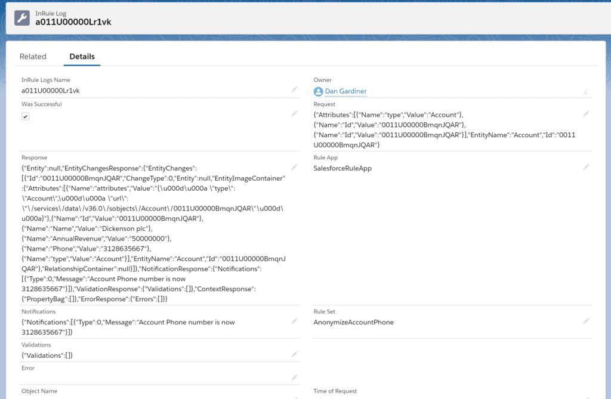Click the record title a011U00000Lr1vk in header
611x399 pixels.
(x=73, y=22)
